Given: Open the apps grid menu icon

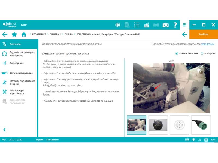Looking at the screenshot, I should pyautogui.click(x=184, y=25).
